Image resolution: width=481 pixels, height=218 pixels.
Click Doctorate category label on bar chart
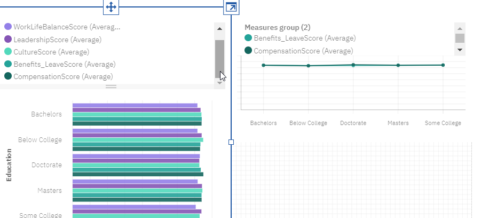click(x=46, y=165)
